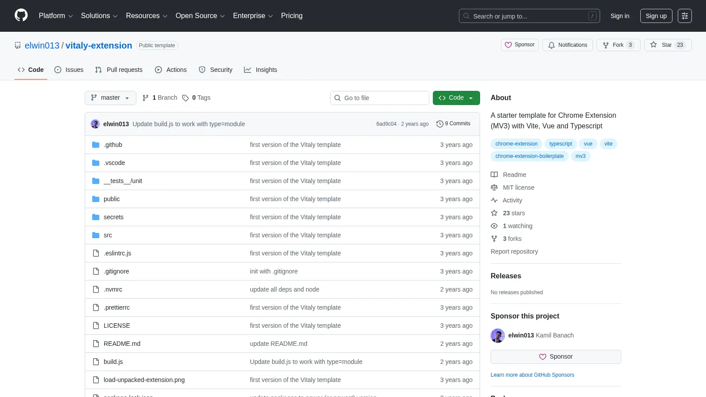The width and height of the screenshot is (706, 397).
Task: Open the Actions tab
Action: coord(171,70)
